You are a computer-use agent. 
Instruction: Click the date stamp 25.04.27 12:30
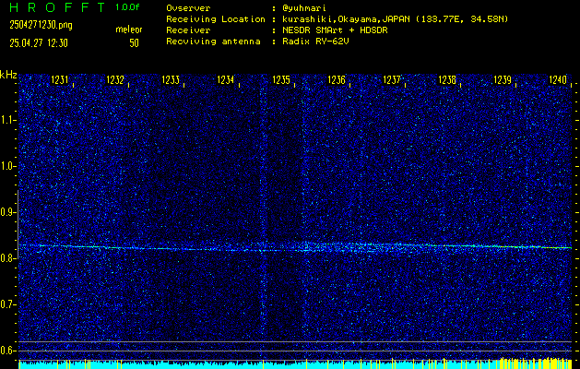[39, 43]
